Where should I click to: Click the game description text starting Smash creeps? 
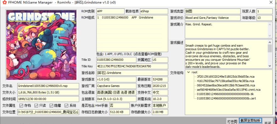point(218,56)
